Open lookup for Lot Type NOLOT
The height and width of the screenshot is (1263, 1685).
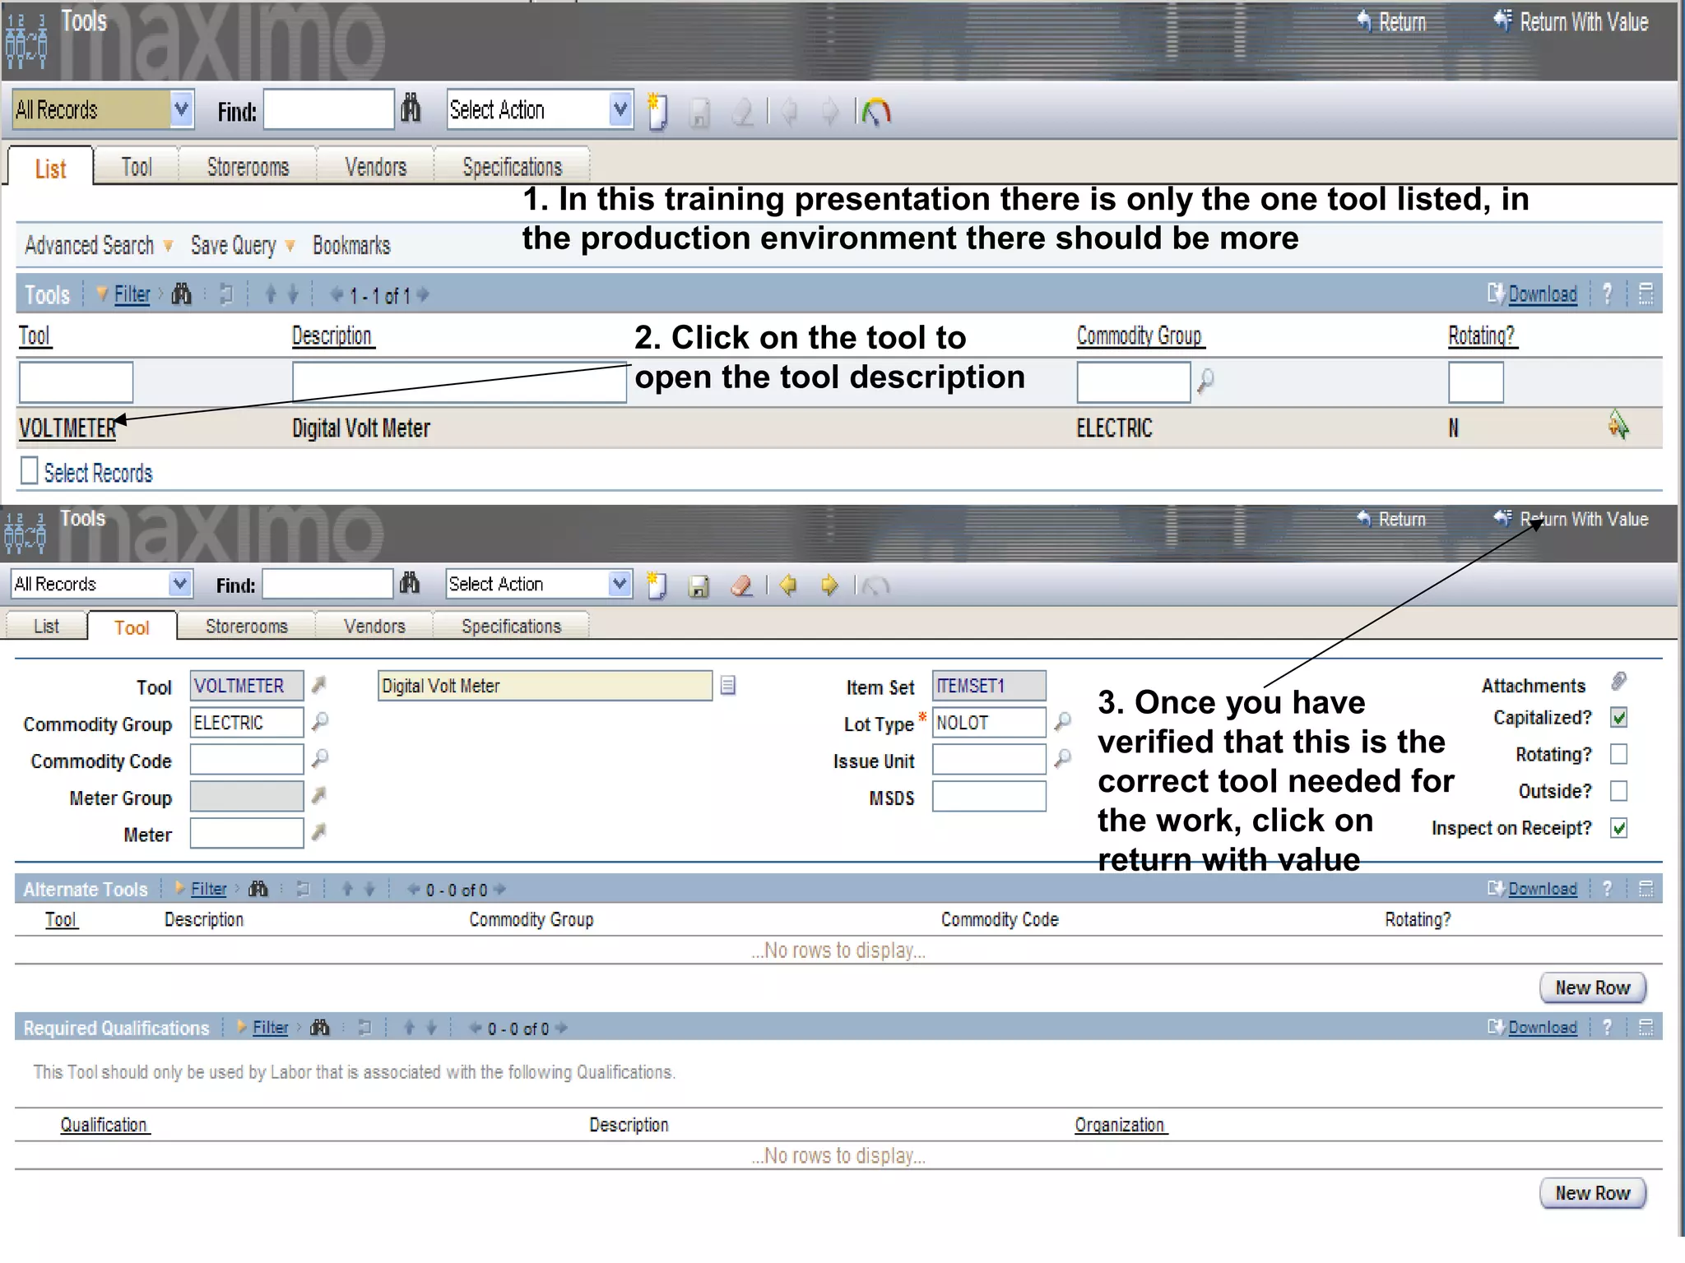[x=1062, y=722]
